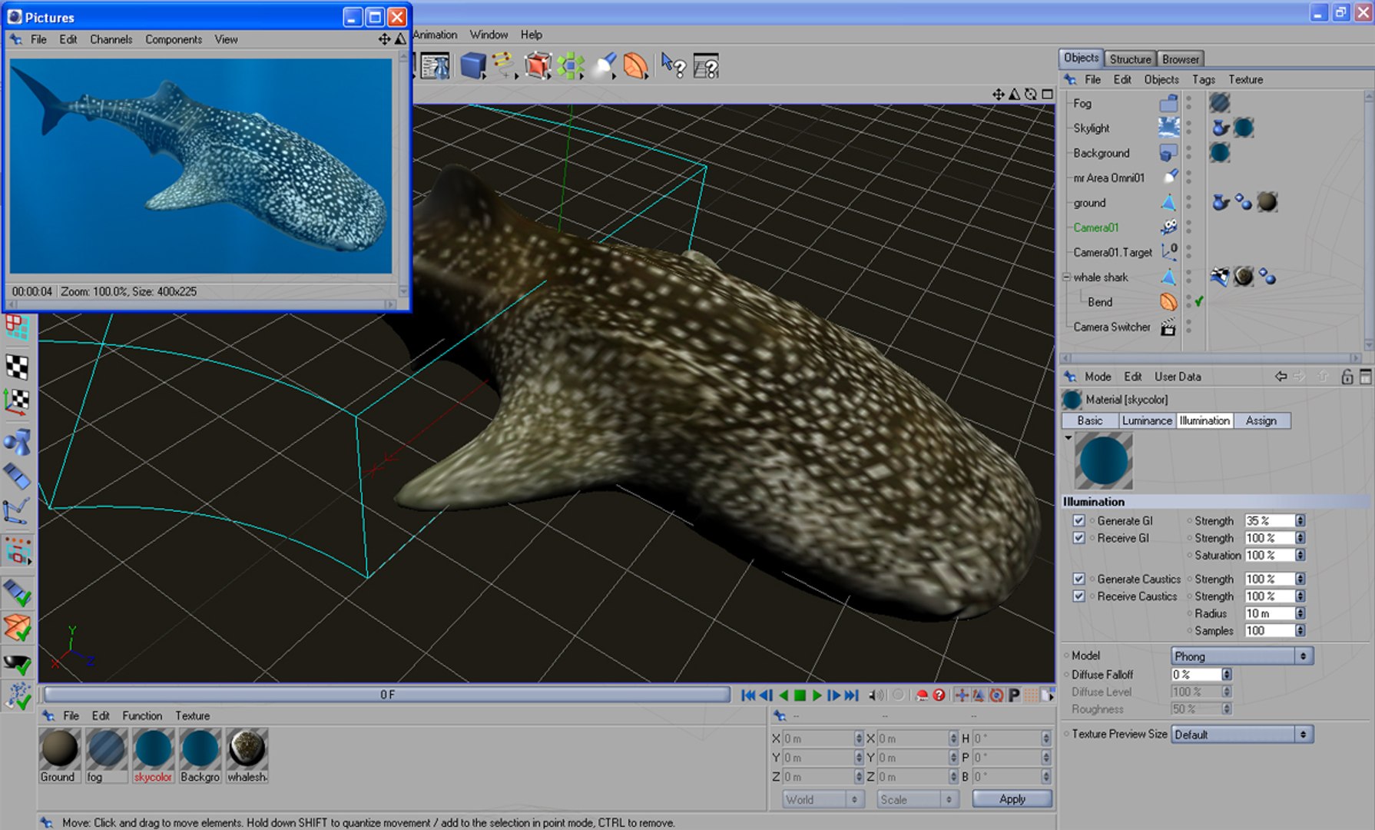1375x830 pixels.
Task: Click the Generate GI Strength 35% field
Action: pos(1269,521)
